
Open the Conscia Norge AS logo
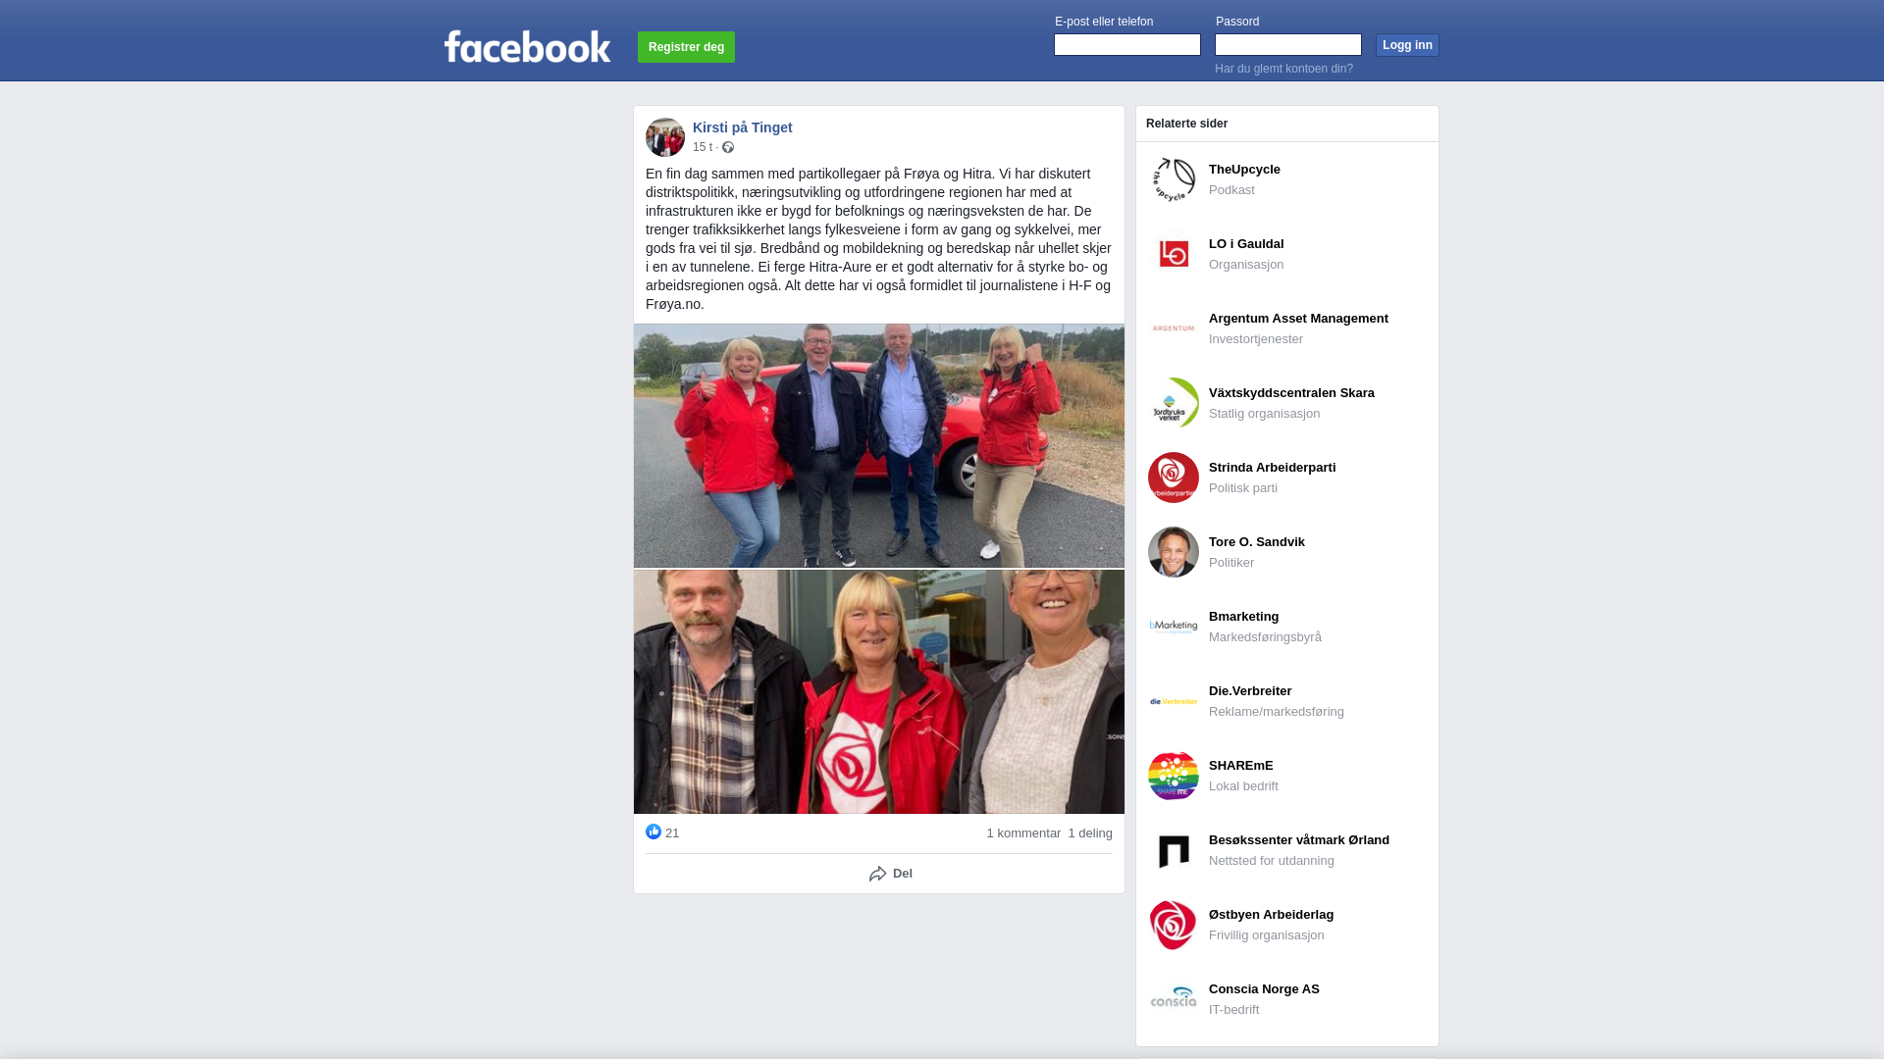coord(1174,999)
